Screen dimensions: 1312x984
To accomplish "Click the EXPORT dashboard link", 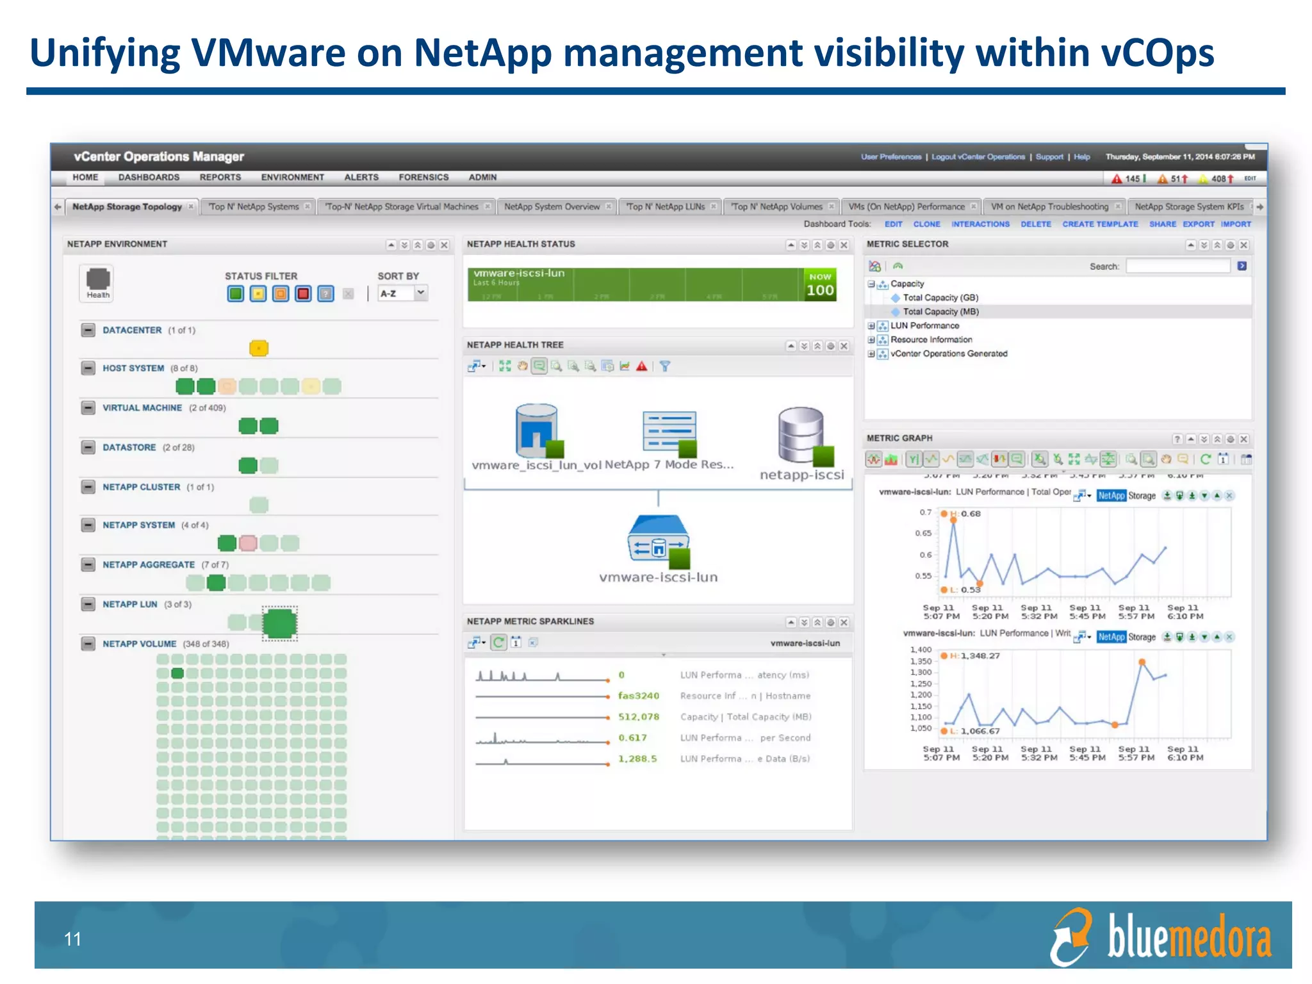I will [x=1198, y=224].
